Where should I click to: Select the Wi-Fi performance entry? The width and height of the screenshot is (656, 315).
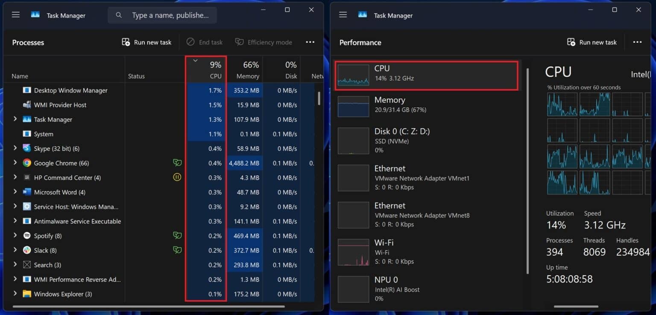426,252
